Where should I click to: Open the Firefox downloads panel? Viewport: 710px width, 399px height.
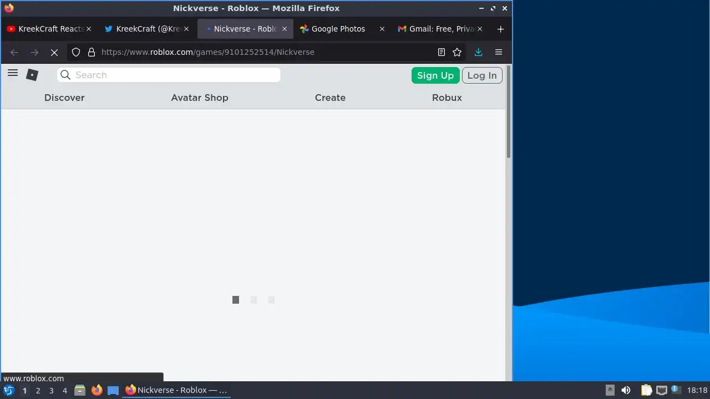coord(478,52)
